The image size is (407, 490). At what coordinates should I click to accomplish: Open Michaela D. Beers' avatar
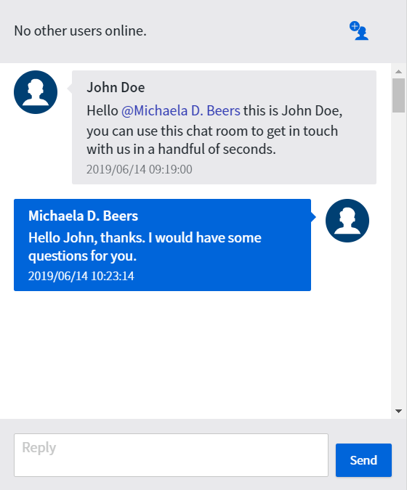347,221
